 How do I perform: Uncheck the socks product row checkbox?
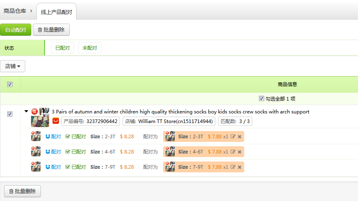point(10,114)
